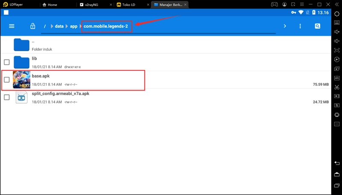
Task: Open the LDPlayer title bar menu icon
Action: pyautogui.click(x=302, y=4)
